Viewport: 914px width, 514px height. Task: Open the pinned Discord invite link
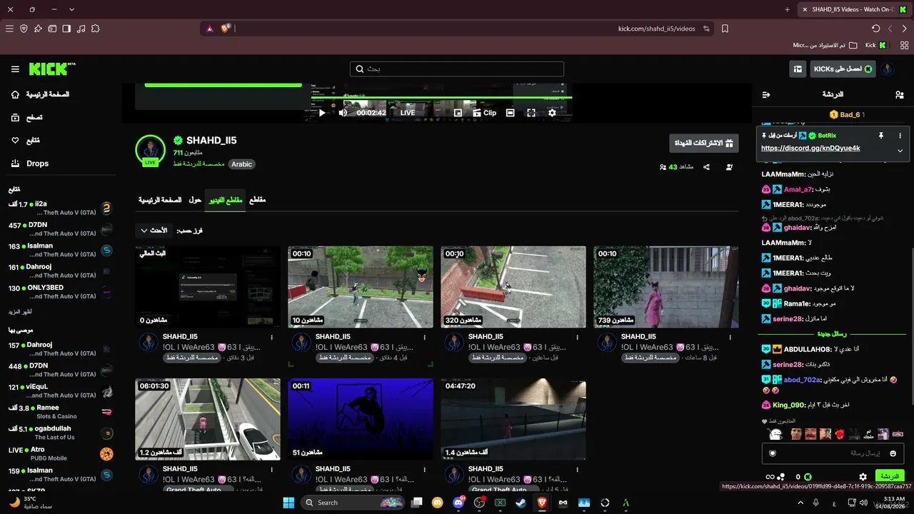(x=810, y=148)
